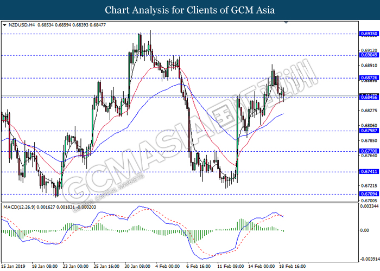380x271 pixels.
Task: Click the 6 Feb 16:00 time label
Action: click(199, 266)
